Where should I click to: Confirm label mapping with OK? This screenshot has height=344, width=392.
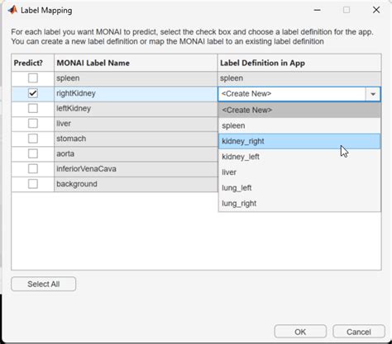click(300, 332)
